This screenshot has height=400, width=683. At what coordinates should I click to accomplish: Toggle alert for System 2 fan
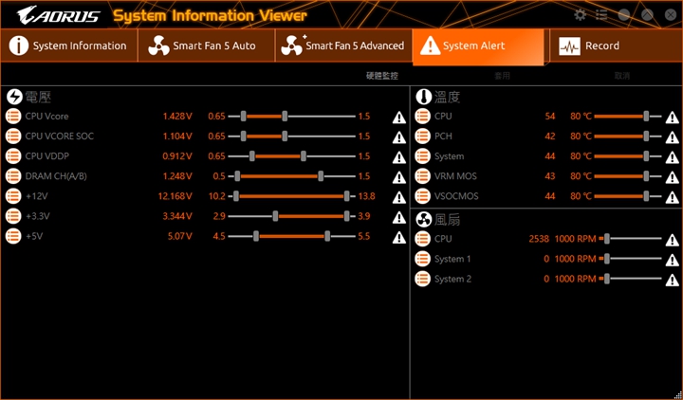point(673,280)
